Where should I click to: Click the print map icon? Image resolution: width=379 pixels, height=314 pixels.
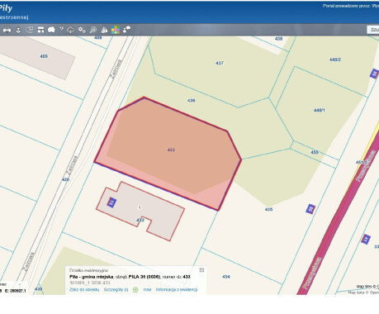(7, 30)
